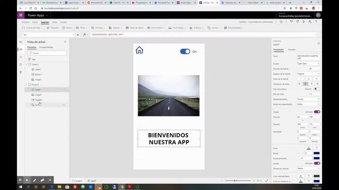Viewport: 339px width, 190px height.
Task: Open more options for the last tree row
Action: click(64, 104)
